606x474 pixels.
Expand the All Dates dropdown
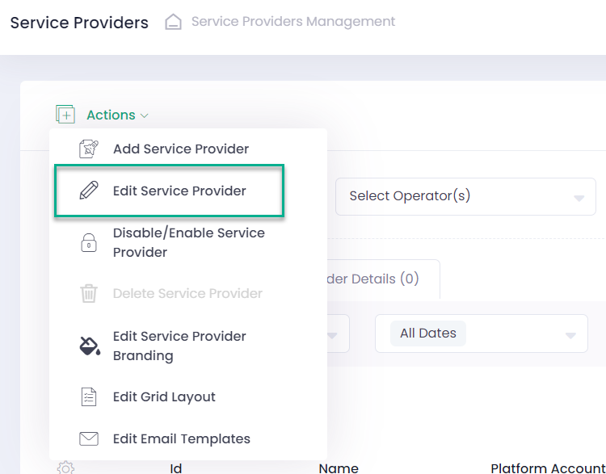[x=481, y=333]
